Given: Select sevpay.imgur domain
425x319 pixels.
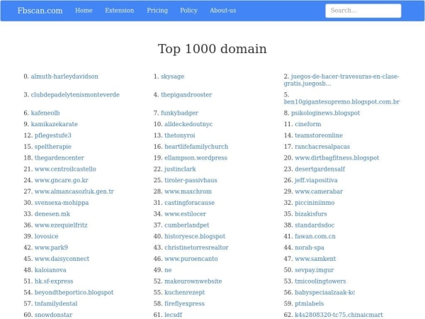Looking at the screenshot, I should point(314,270).
